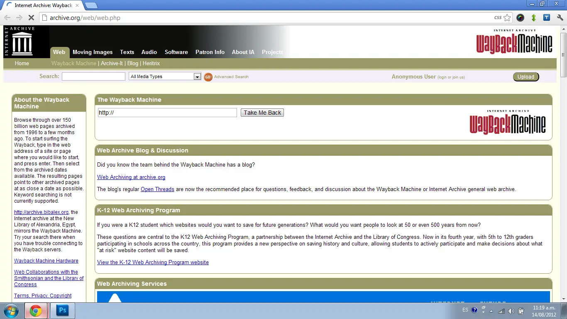Click the Upload button
567x319 pixels.
(526, 77)
